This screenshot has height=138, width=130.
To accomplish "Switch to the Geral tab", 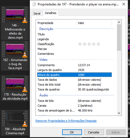I will [37, 14].
